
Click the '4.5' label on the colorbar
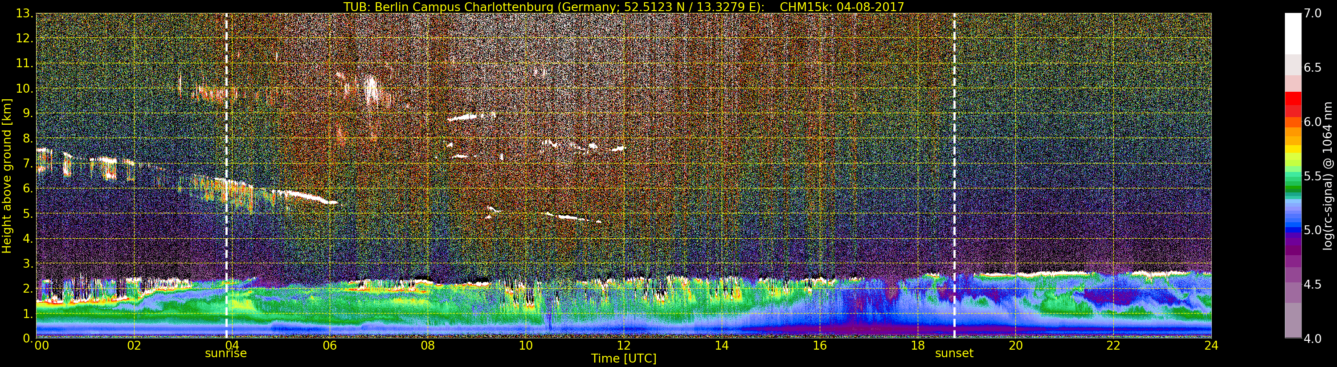(x=1312, y=285)
